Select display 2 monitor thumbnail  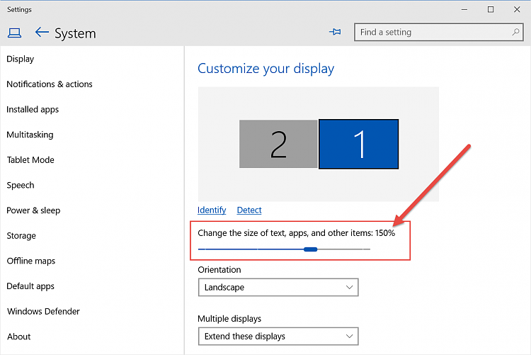pos(278,144)
